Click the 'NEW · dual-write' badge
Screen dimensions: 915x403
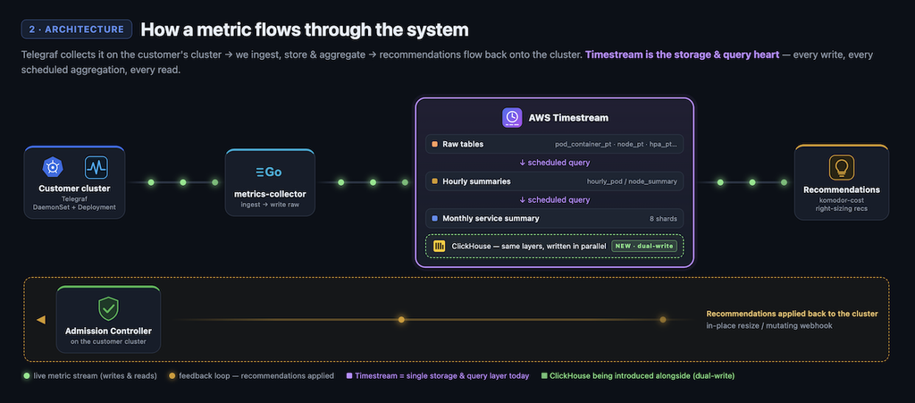click(x=643, y=246)
